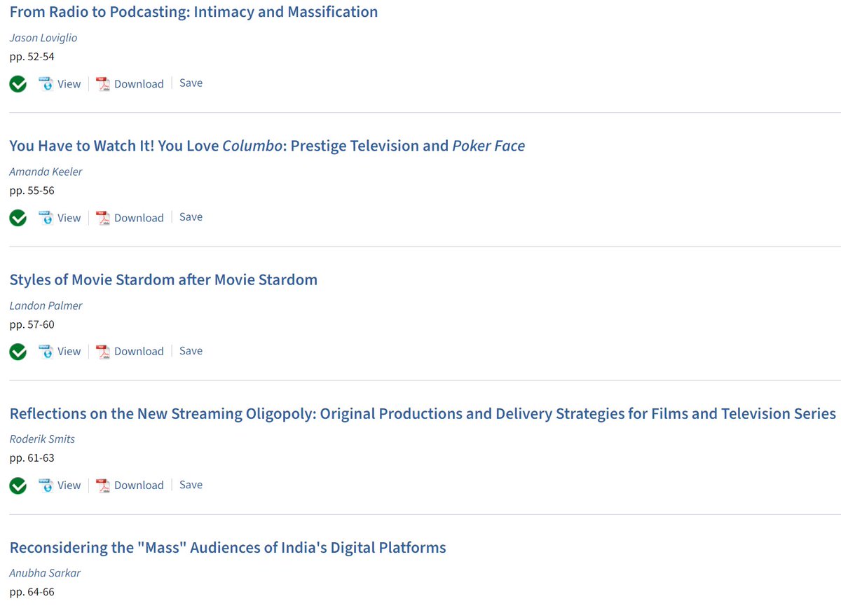Click author name Anubha Sarkar
This screenshot has height=606, width=841.
pos(45,572)
